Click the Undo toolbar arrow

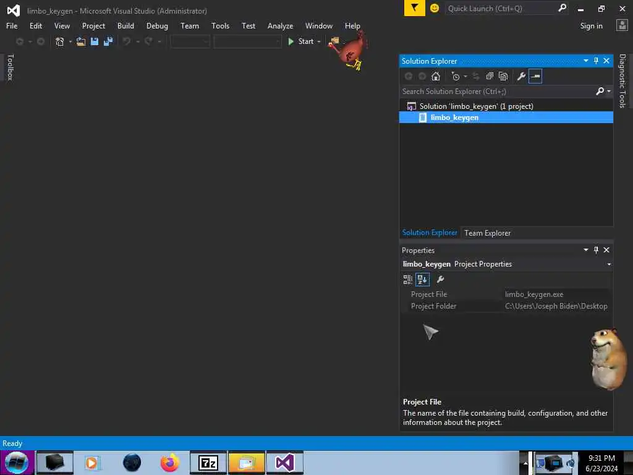coord(127,41)
